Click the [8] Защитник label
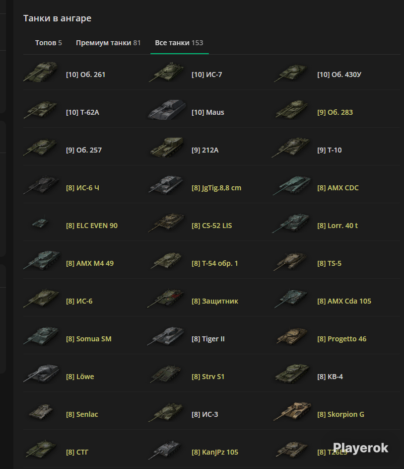This screenshot has height=469, width=404. pyautogui.click(x=215, y=301)
